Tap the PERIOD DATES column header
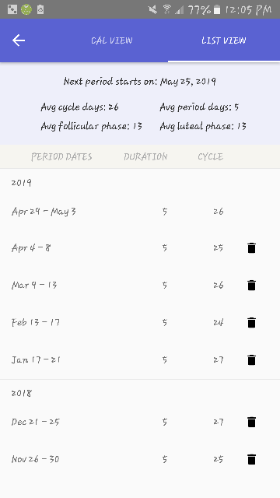280x498 pixels. click(x=61, y=156)
